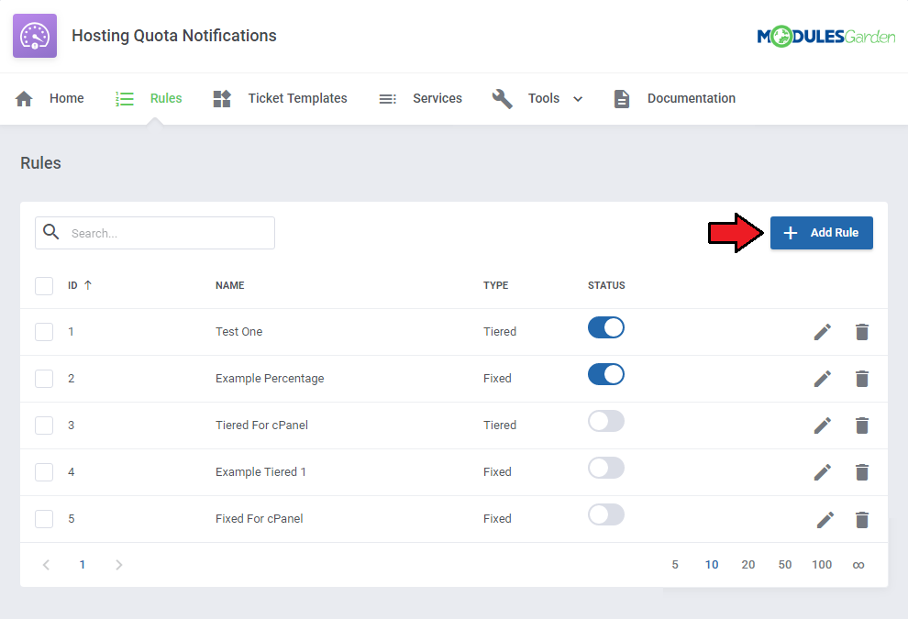The width and height of the screenshot is (908, 619).
Task: Click the 'Example Percentage' rule name
Action: click(x=270, y=379)
